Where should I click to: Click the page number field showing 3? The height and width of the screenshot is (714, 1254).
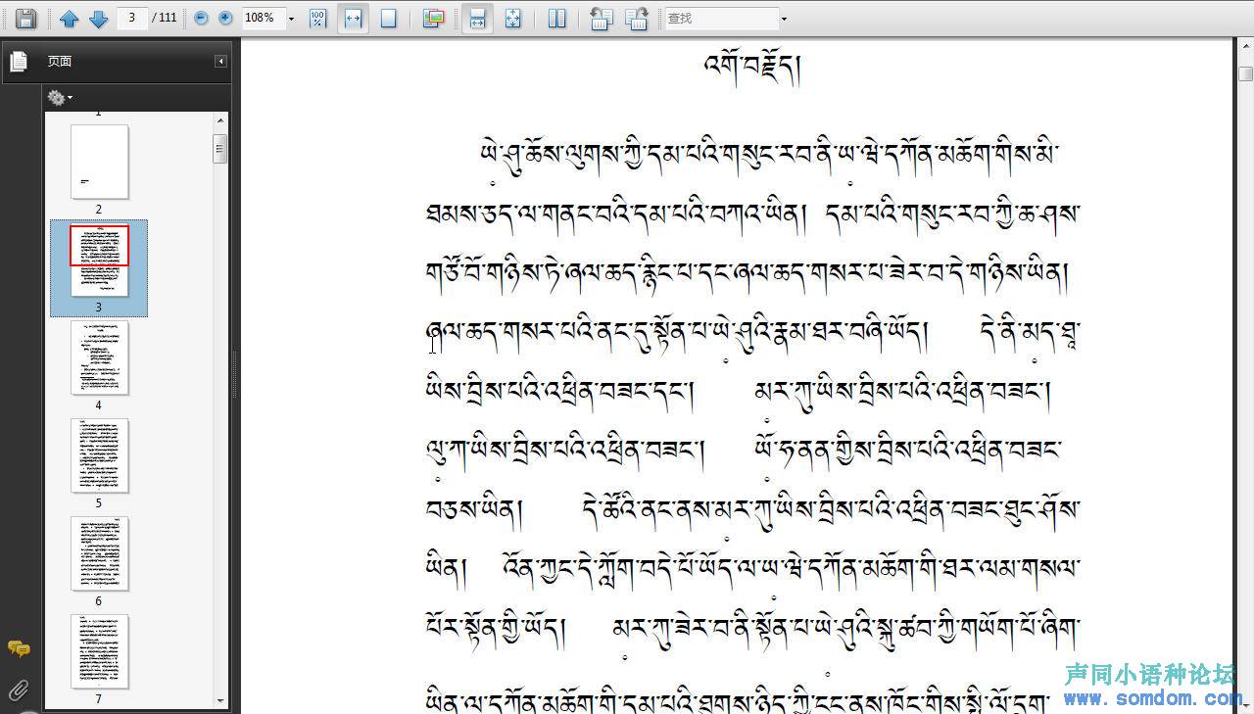pyautogui.click(x=132, y=18)
